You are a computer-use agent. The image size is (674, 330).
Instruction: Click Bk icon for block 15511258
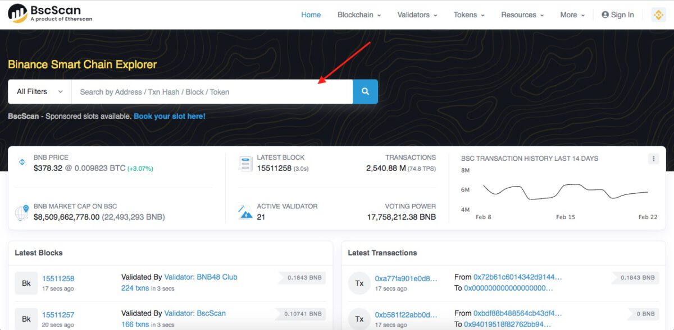(26, 283)
